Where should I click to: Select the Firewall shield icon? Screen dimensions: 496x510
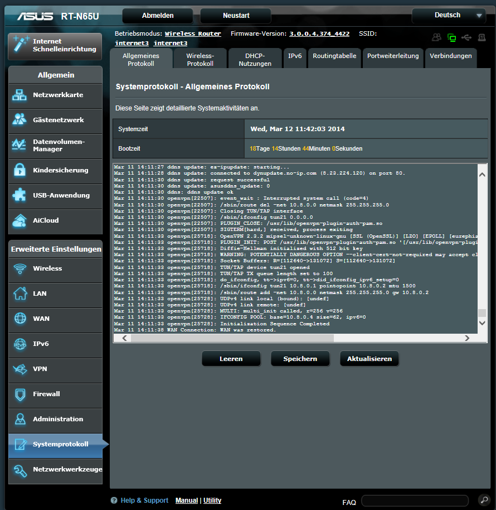pyautogui.click(x=20, y=394)
